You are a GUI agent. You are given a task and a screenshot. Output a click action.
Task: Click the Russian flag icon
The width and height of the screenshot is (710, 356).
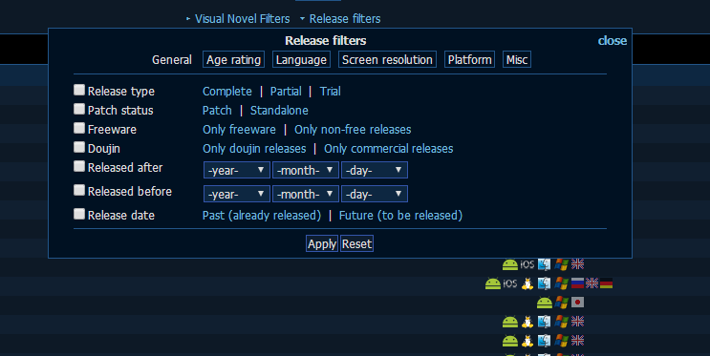pyautogui.click(x=577, y=283)
